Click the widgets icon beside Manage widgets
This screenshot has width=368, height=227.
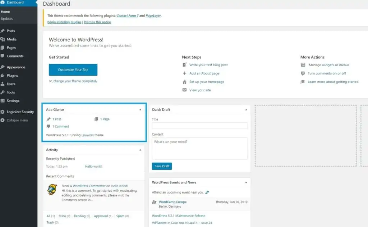tap(303, 65)
